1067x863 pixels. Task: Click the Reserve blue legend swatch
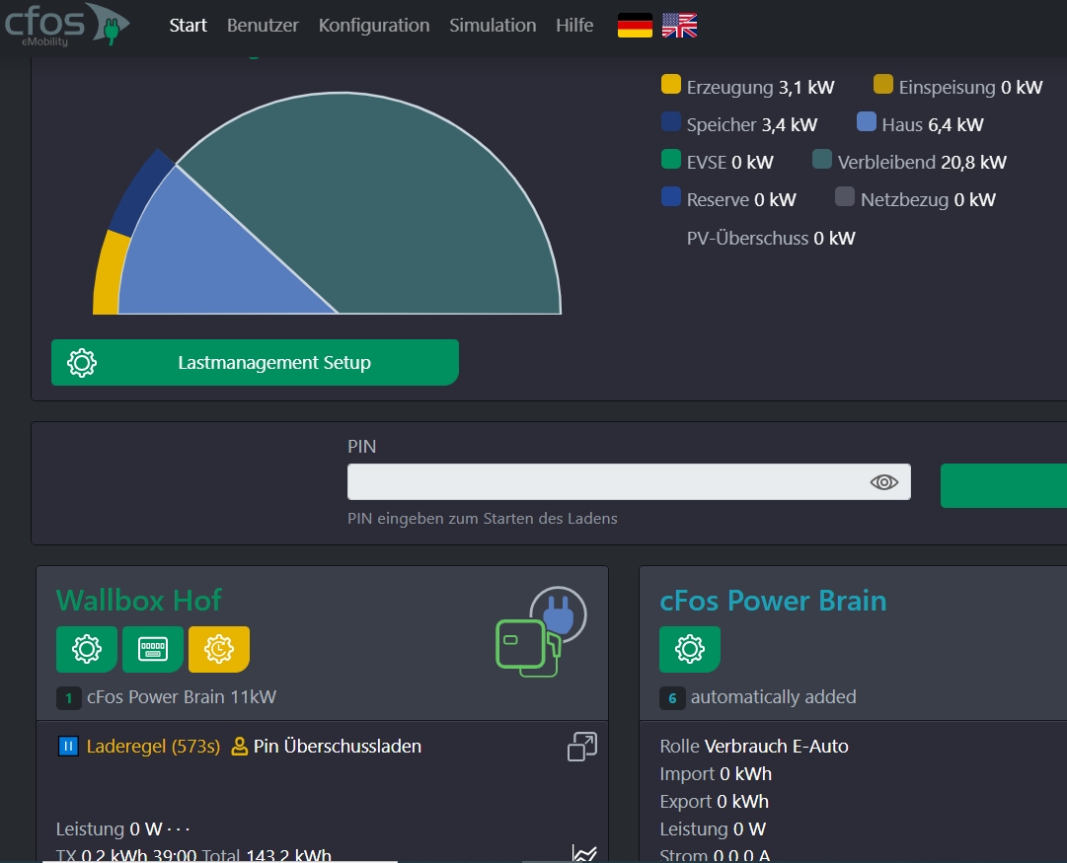671,196
